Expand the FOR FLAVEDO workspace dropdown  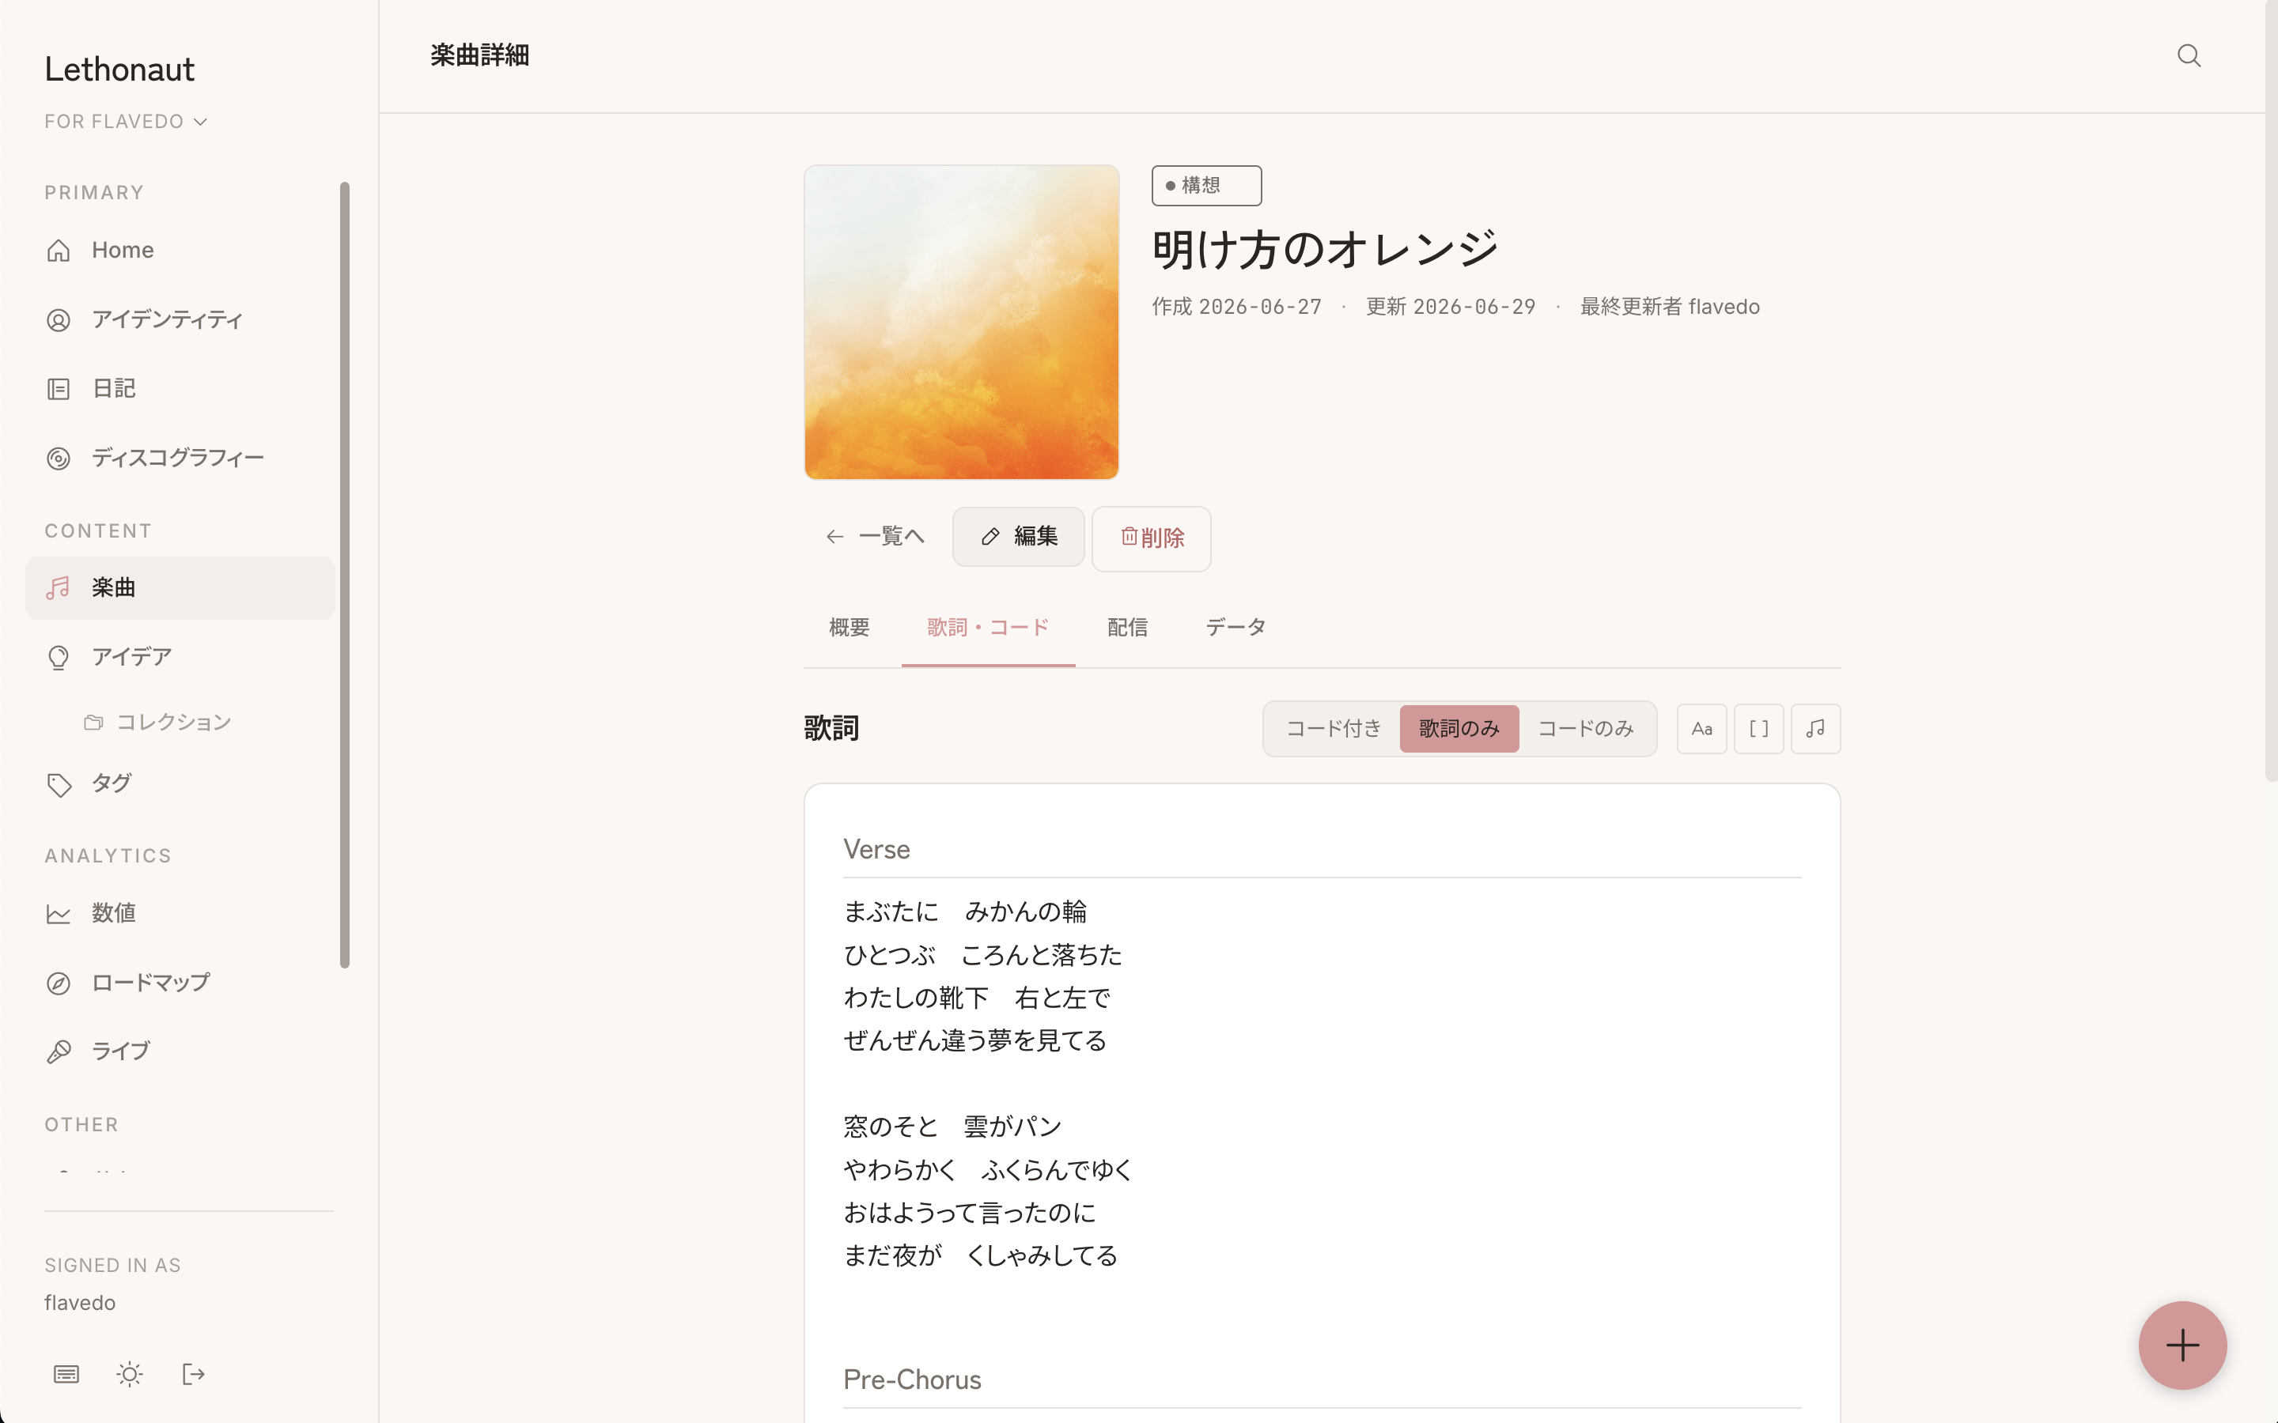point(125,122)
